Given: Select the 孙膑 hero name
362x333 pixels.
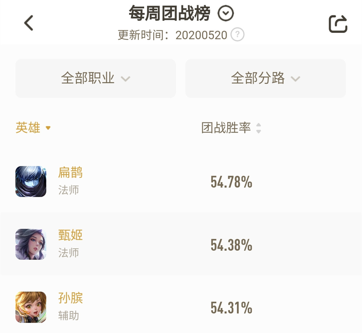Looking at the screenshot, I should click(69, 298).
